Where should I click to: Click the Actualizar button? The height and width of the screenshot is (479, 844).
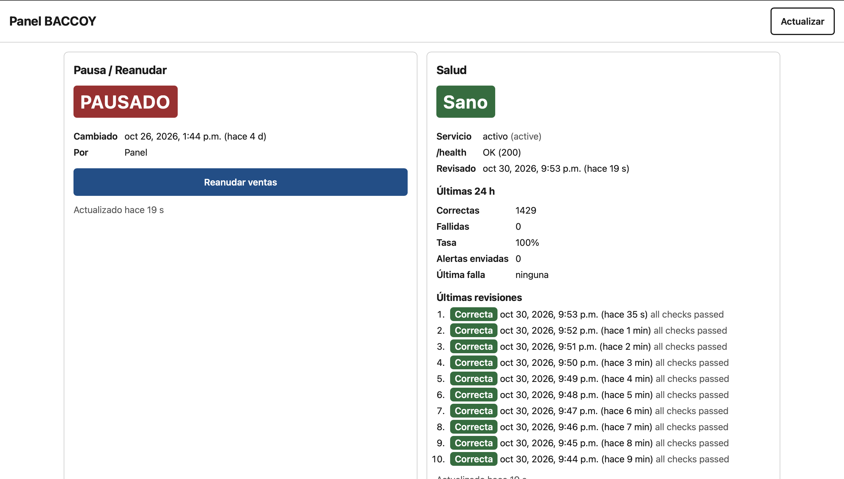[802, 21]
